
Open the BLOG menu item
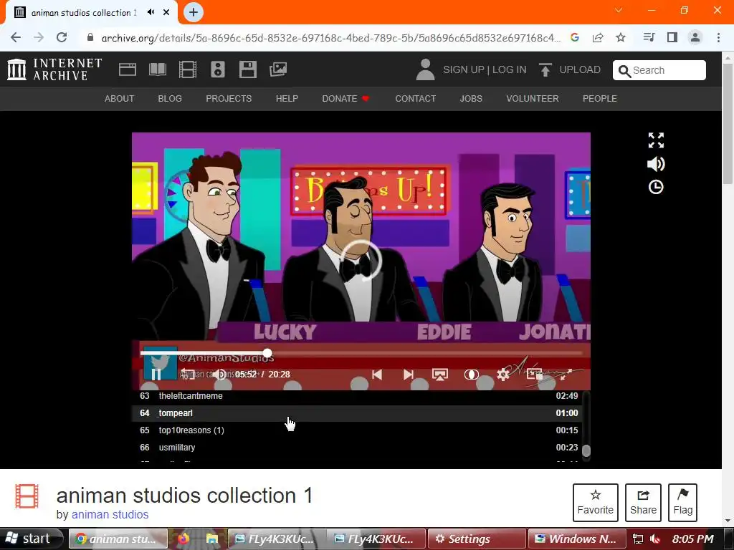coord(170,99)
